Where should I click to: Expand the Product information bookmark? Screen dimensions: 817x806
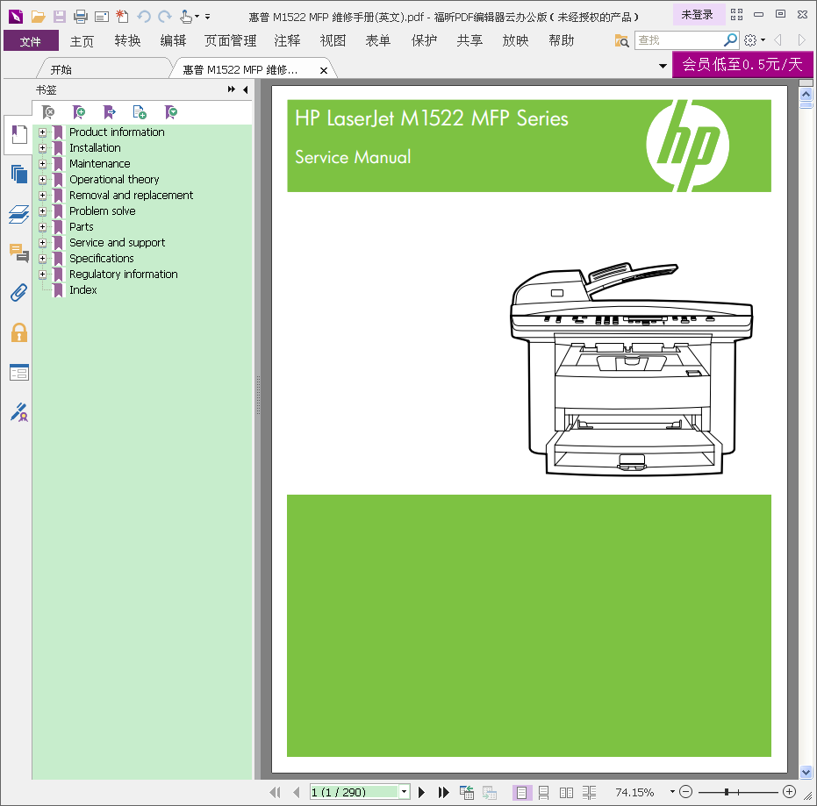point(42,132)
